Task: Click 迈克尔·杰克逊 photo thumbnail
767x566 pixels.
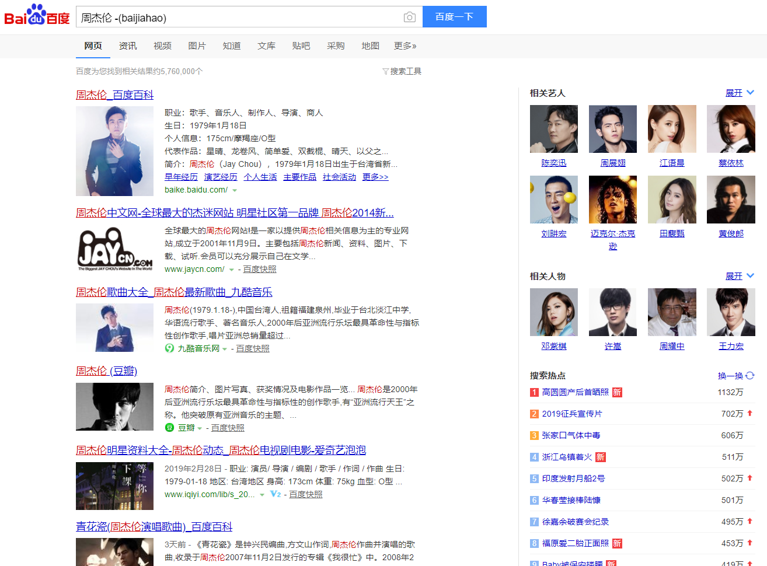Action: [613, 200]
